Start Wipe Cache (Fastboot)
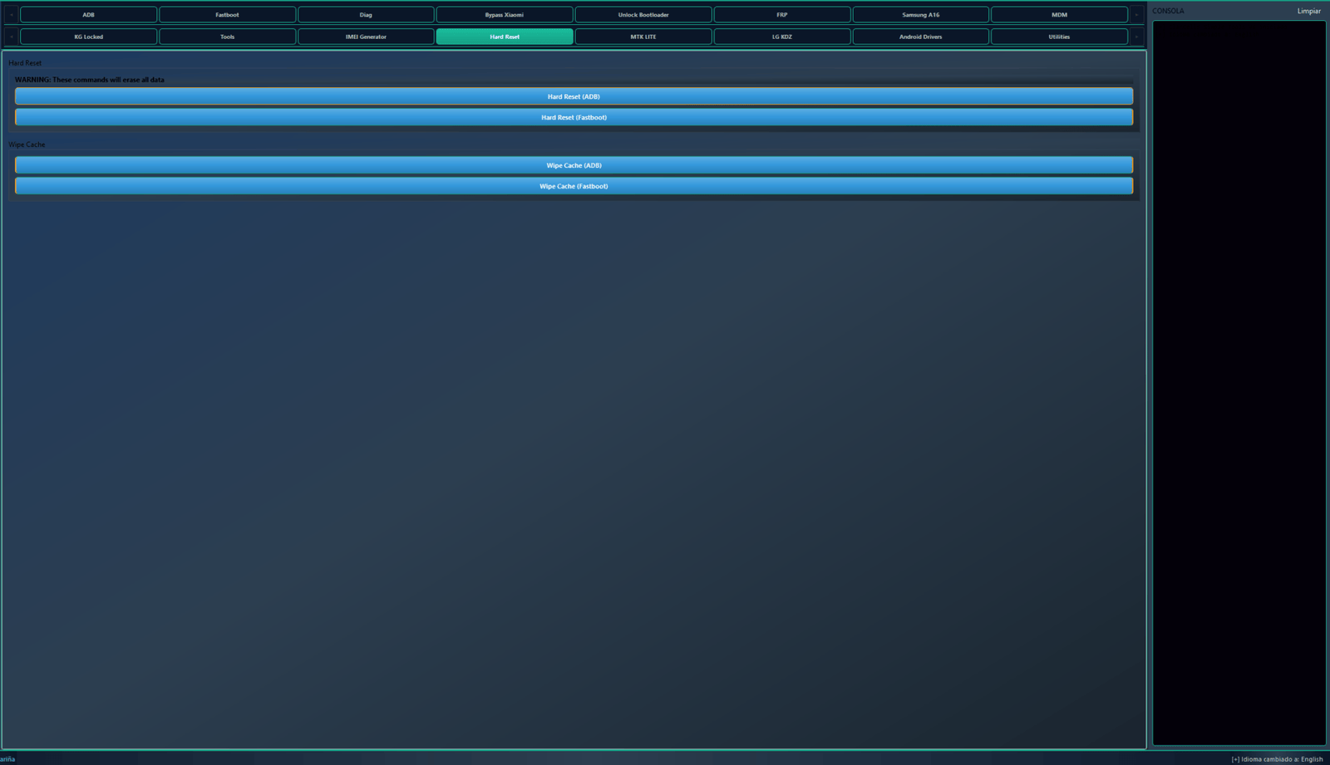1330x765 pixels. click(574, 186)
